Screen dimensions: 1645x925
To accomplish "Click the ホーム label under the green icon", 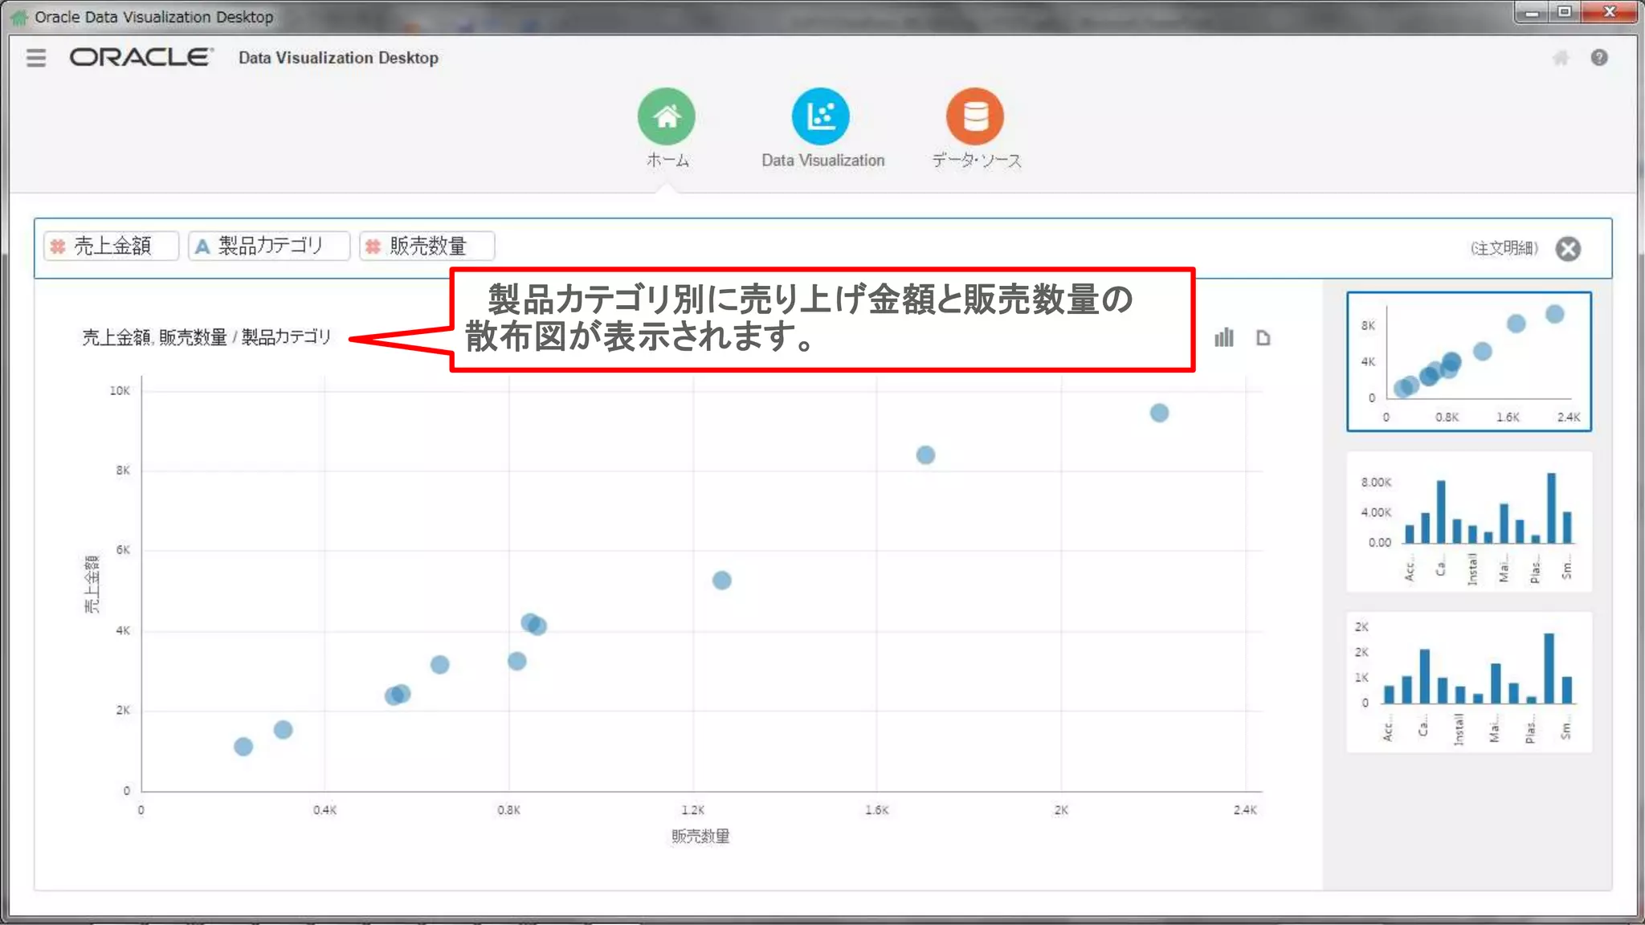I will click(x=667, y=161).
